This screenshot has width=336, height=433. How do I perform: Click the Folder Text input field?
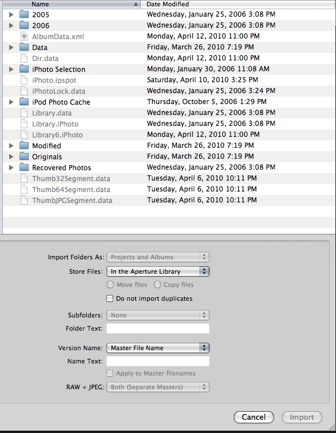pyautogui.click(x=158, y=328)
